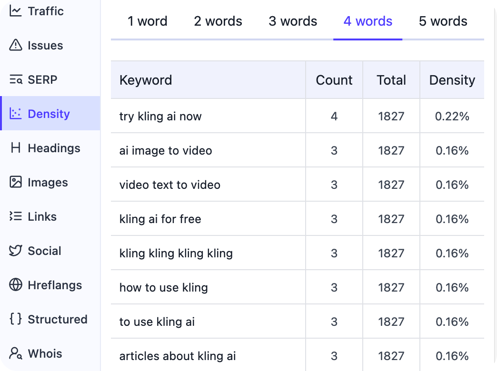This screenshot has width=497, height=371.
Task: Click total 1827 in 'how to use kling' row
Action: pyautogui.click(x=391, y=287)
